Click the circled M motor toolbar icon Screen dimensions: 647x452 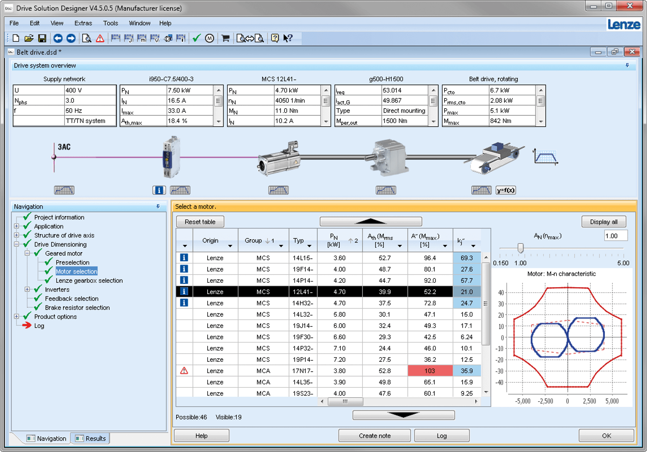210,39
